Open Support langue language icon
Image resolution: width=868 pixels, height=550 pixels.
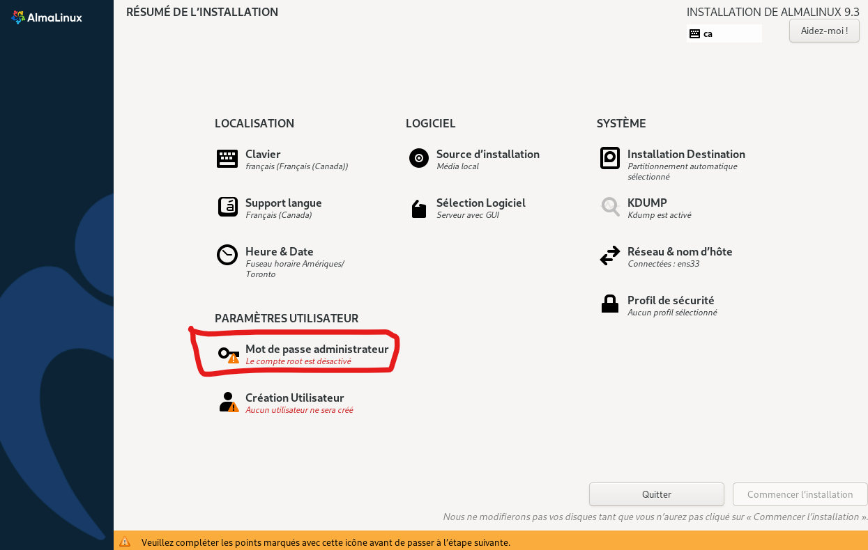click(227, 207)
